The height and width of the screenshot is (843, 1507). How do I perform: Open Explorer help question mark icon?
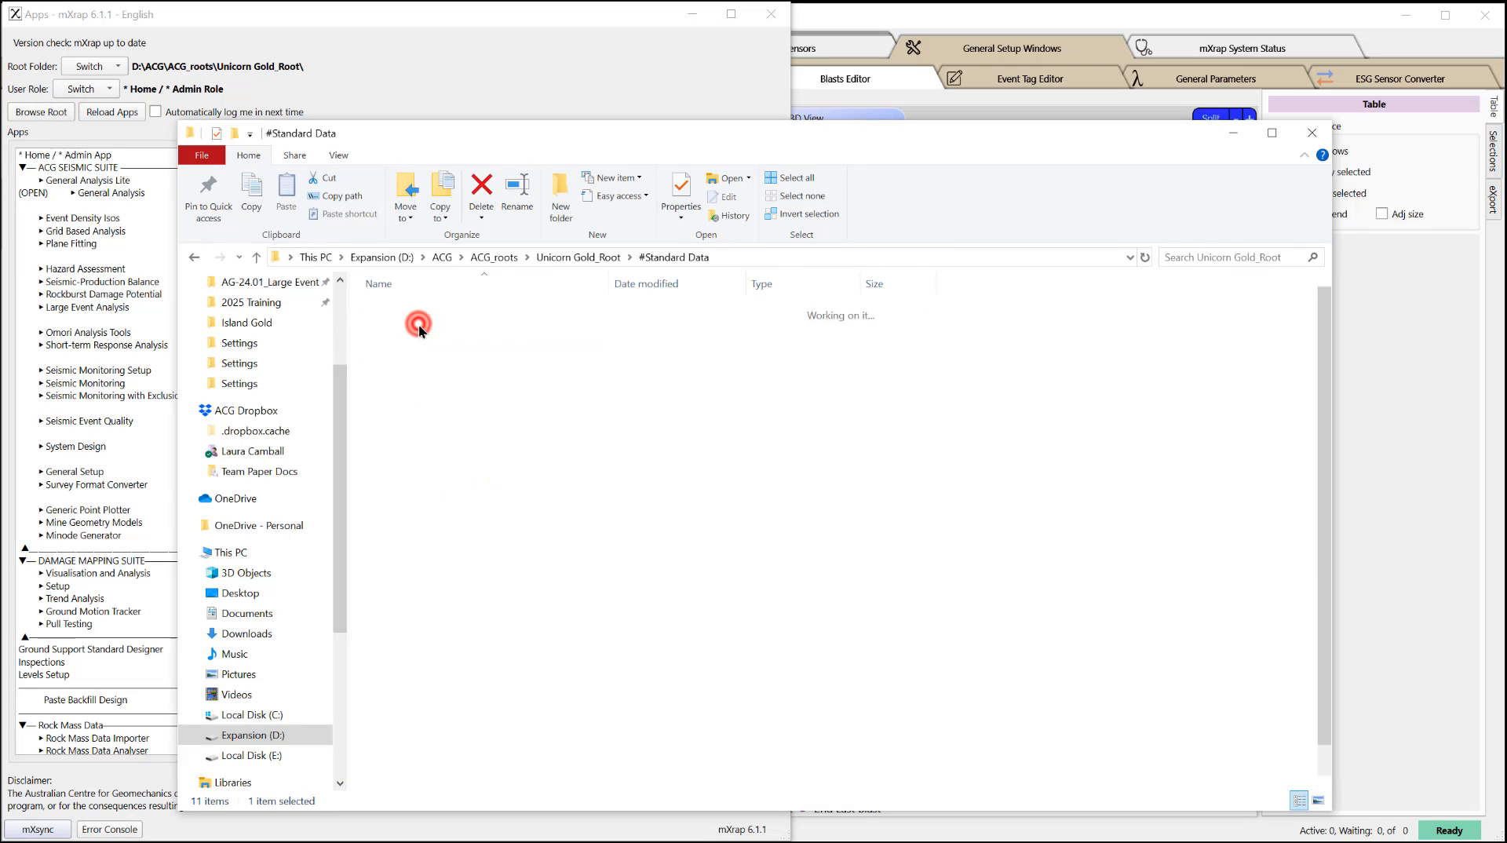(x=1322, y=155)
